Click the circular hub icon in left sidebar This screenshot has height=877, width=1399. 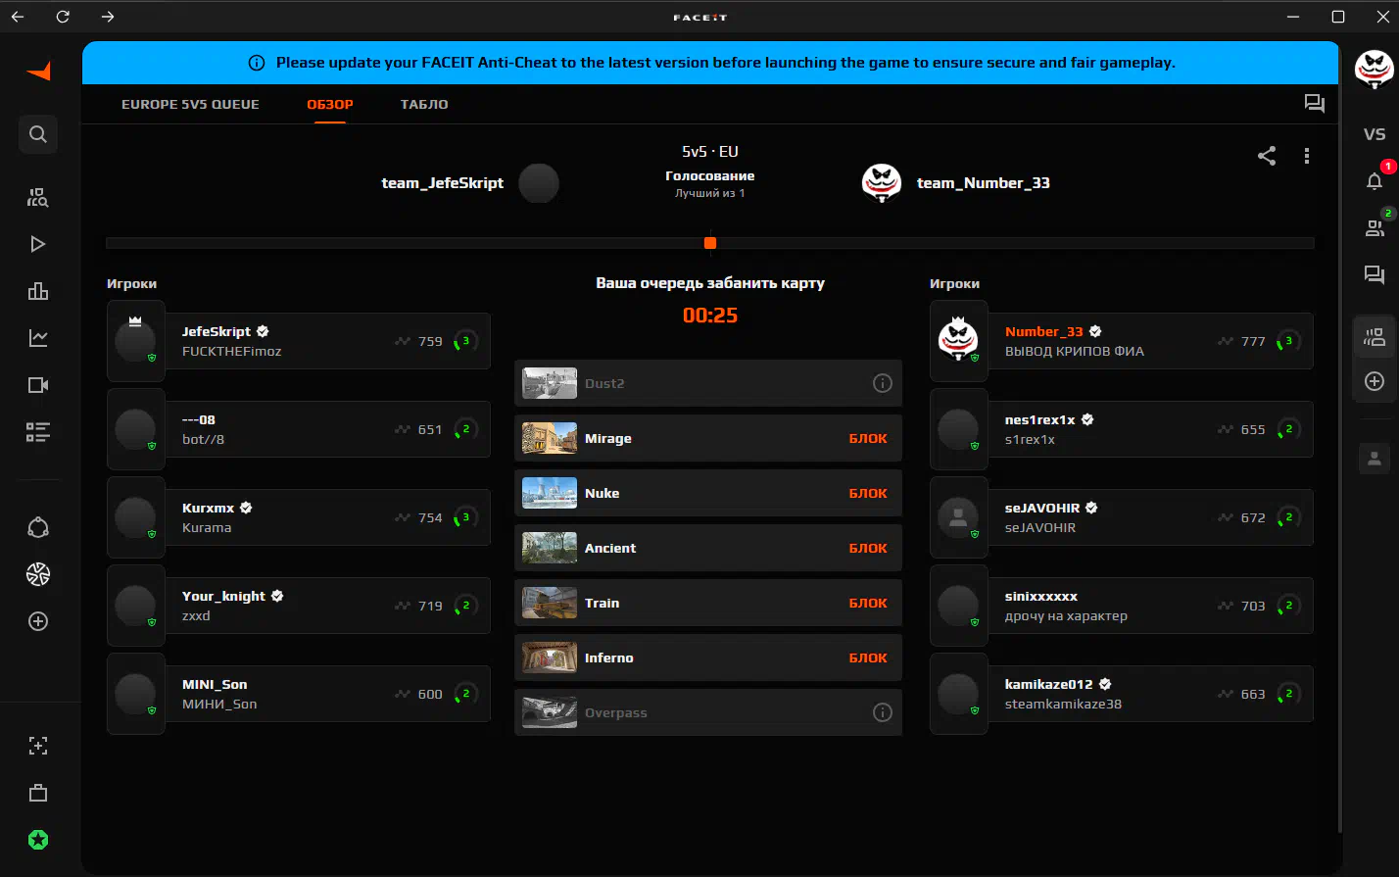coord(38,527)
